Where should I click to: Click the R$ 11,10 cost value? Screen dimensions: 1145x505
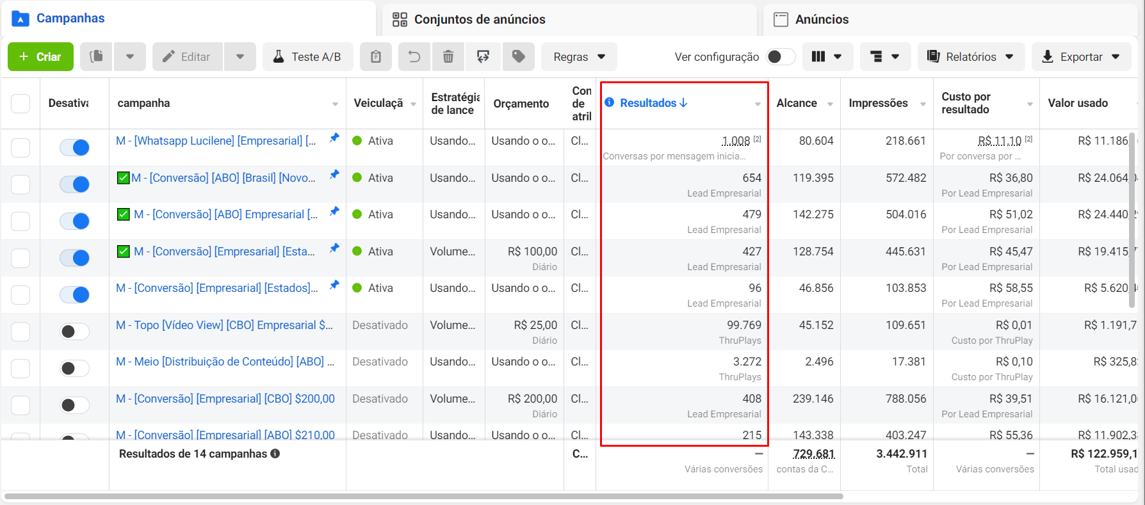click(1000, 141)
